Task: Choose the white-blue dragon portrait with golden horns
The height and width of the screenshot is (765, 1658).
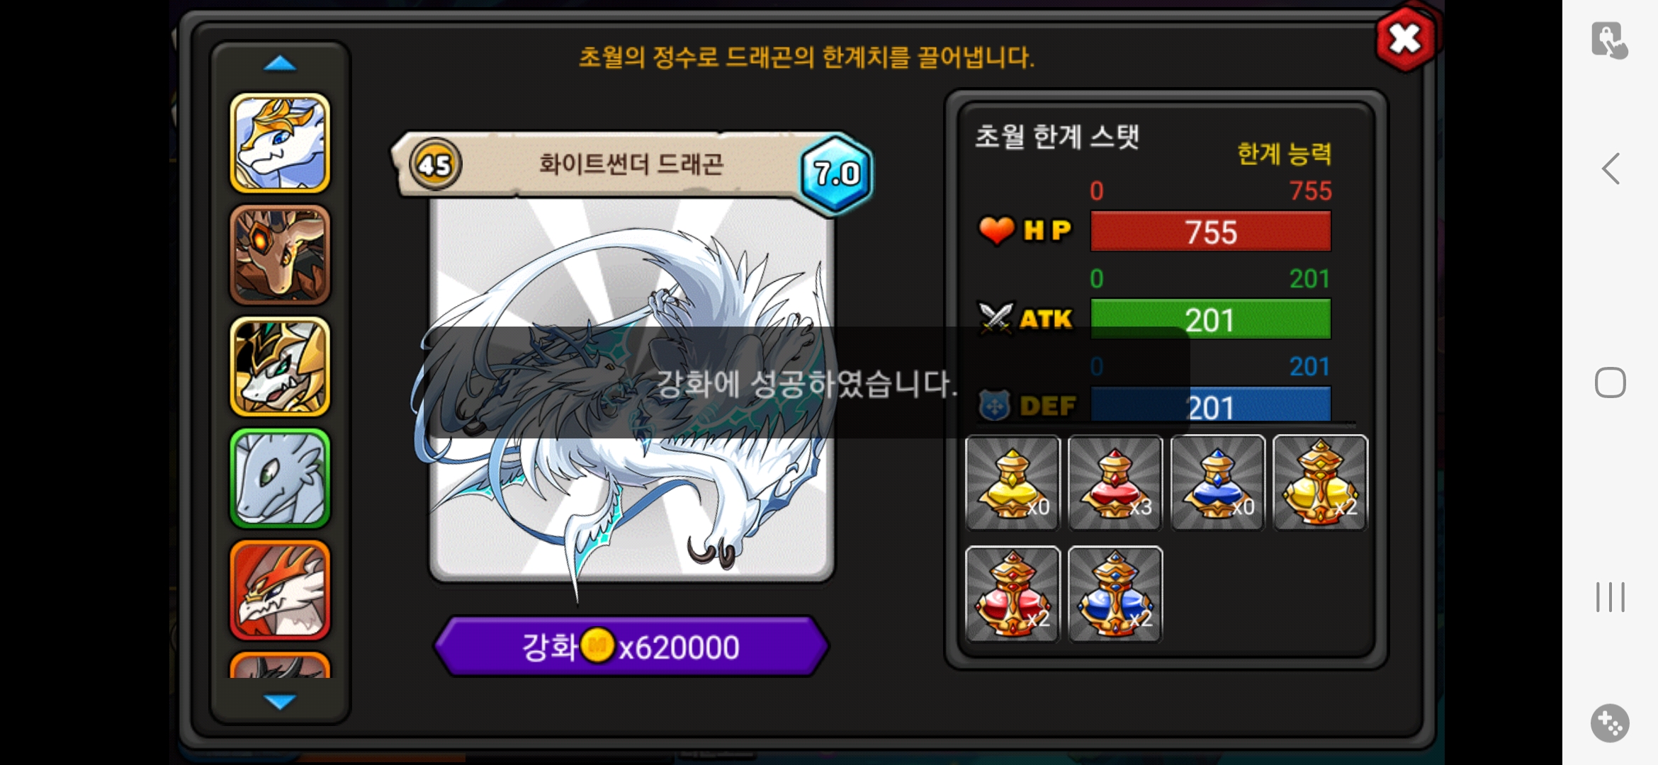Action: coord(280,143)
